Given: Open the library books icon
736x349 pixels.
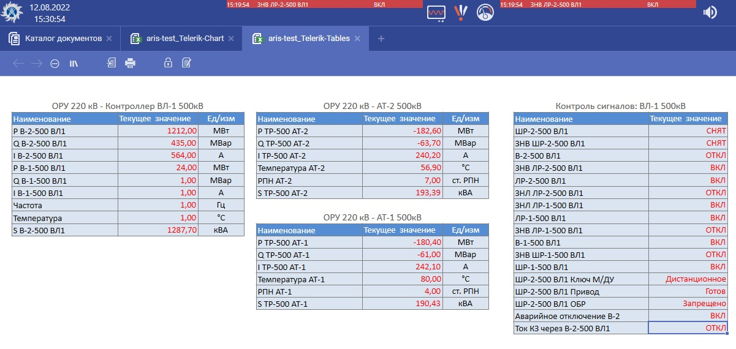Looking at the screenshot, I should (x=74, y=63).
